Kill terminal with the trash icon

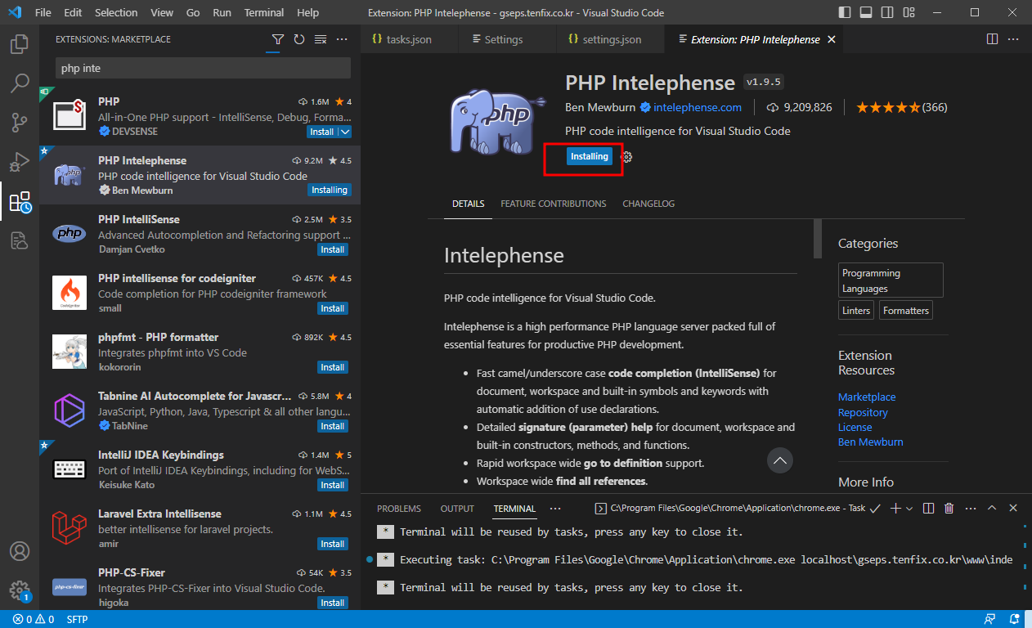click(949, 508)
